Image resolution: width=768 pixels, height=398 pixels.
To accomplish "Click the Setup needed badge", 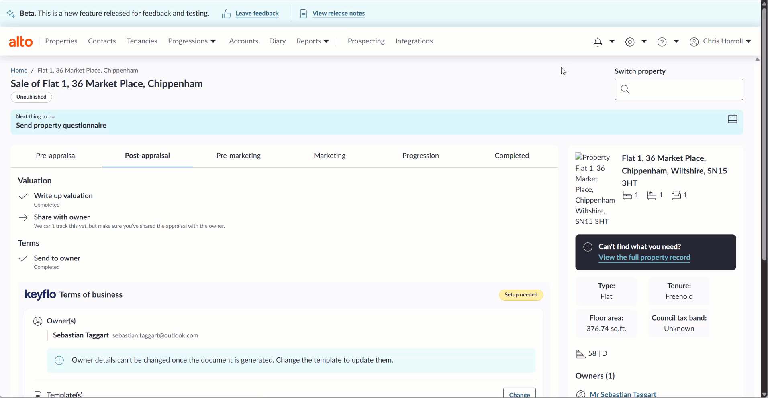I will coord(521,295).
